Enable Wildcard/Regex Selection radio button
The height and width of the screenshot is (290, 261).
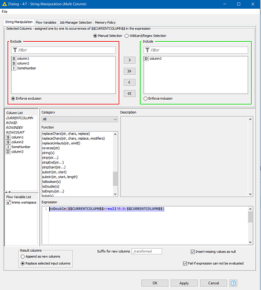point(127,36)
